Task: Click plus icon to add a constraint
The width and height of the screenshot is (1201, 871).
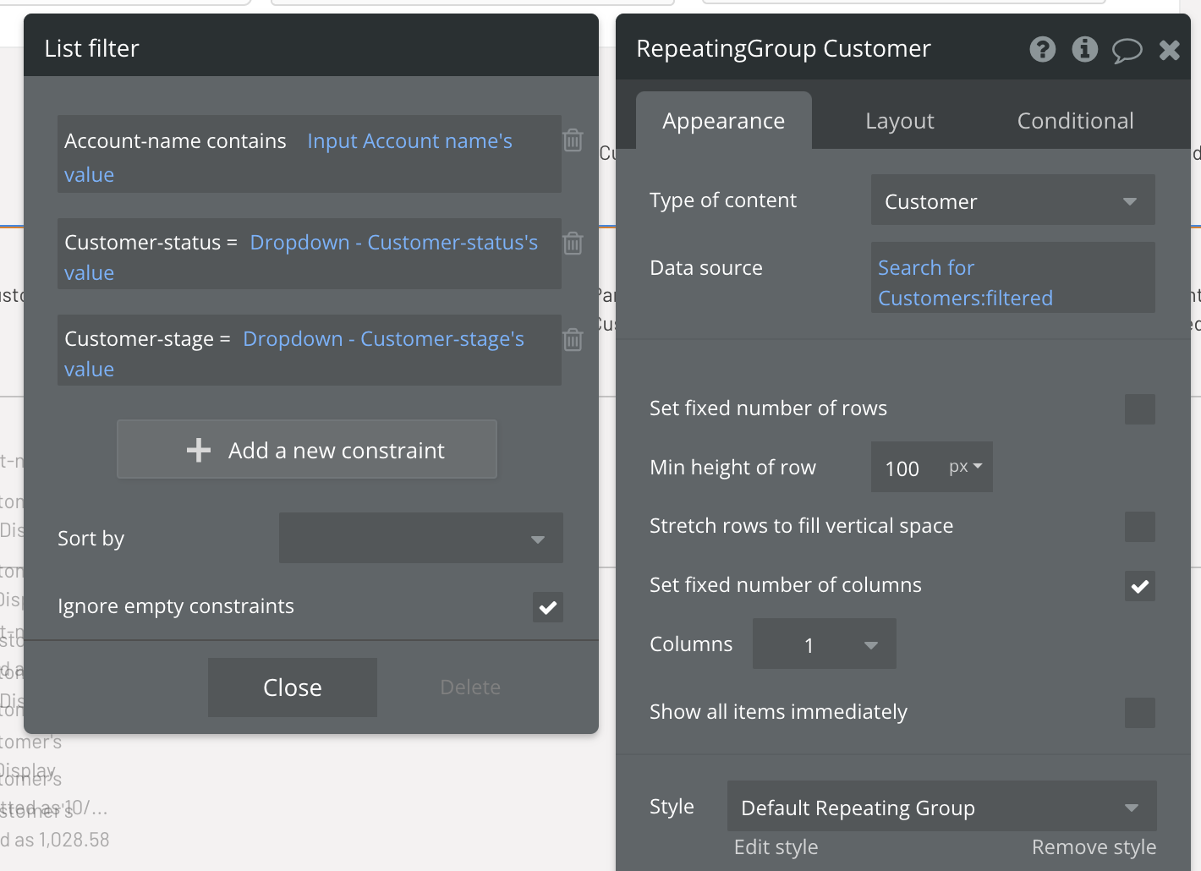Action: pos(199,450)
